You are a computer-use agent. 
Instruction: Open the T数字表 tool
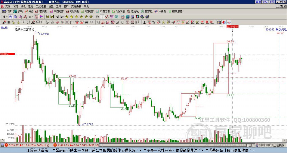(119, 11)
